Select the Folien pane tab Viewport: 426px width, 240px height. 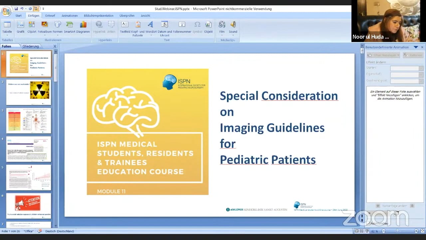pyautogui.click(x=6, y=46)
